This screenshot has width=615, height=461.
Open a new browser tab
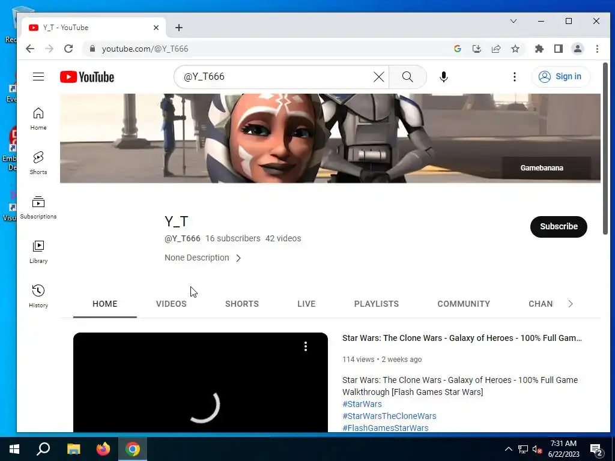click(179, 28)
